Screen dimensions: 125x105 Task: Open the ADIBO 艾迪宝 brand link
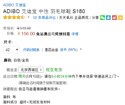tap(14, 5)
